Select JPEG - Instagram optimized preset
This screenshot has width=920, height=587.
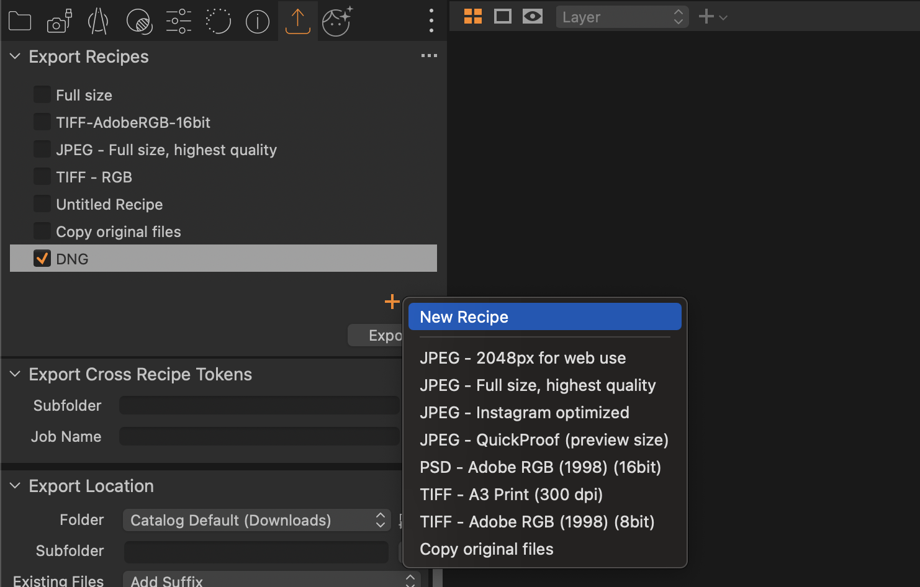[x=525, y=413]
